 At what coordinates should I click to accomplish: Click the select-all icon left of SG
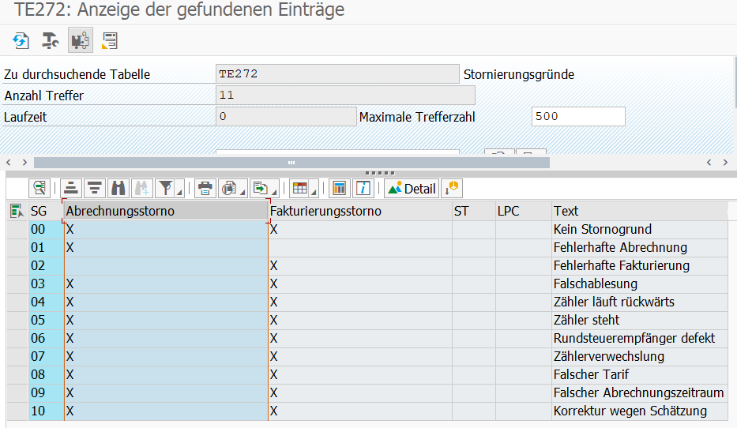[17, 211]
